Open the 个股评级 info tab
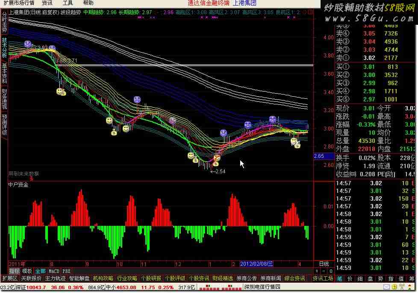Viewport: 418px width, 293px height. point(175,278)
